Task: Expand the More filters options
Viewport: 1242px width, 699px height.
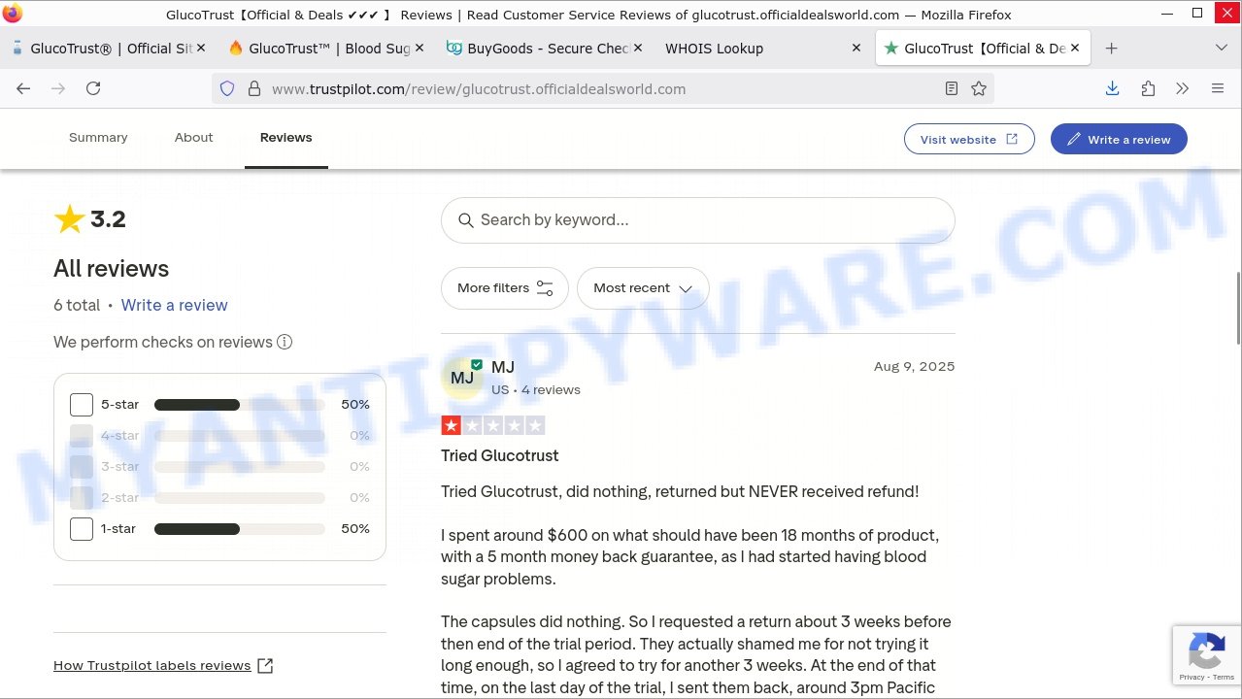Action: click(x=504, y=288)
